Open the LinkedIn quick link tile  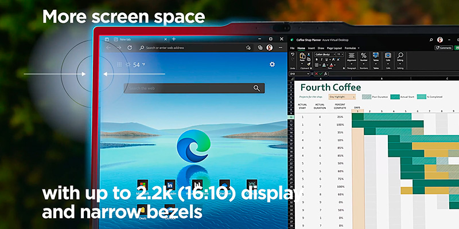[x=170, y=185]
